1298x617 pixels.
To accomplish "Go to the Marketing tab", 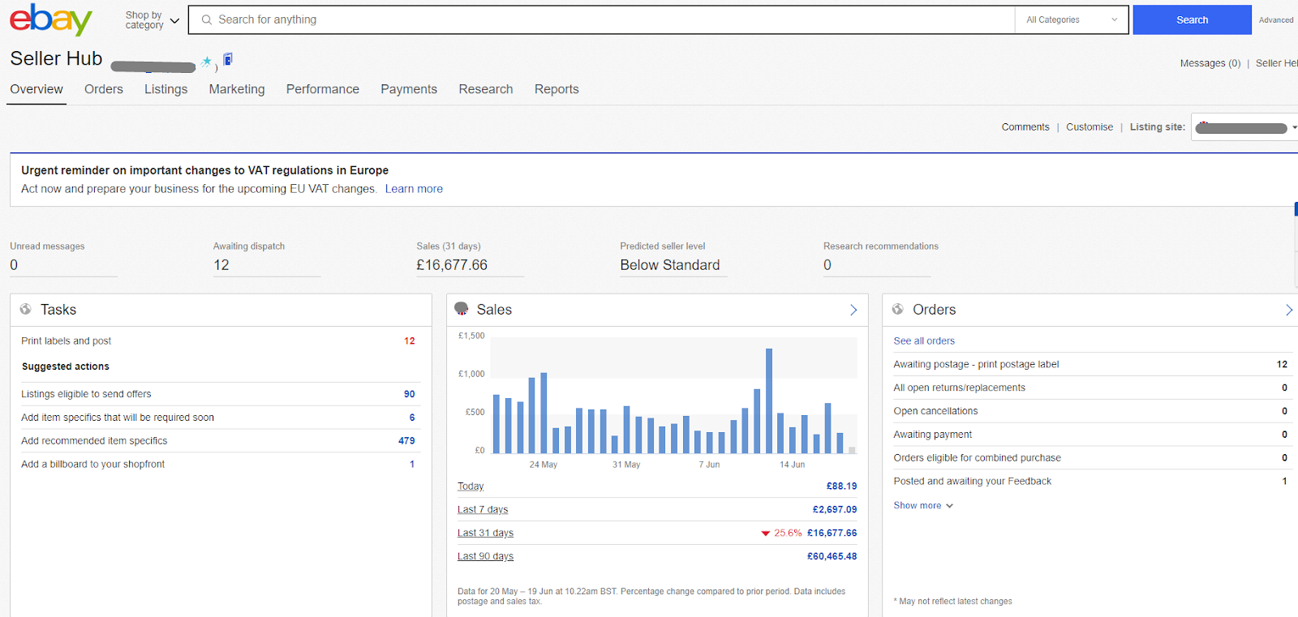I will coord(237,89).
